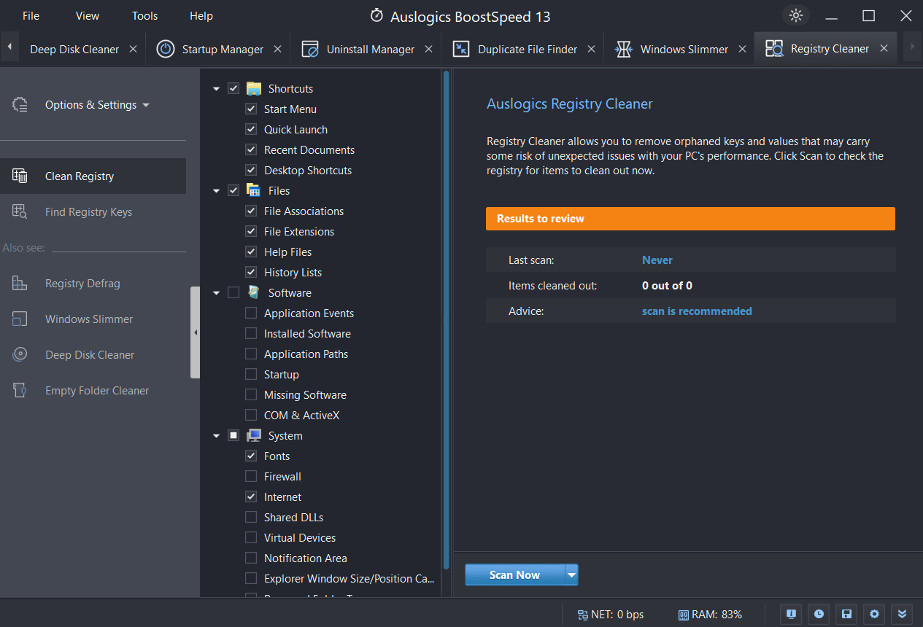
Task: Click the category list vertical scrollbar
Action: (x=446, y=319)
